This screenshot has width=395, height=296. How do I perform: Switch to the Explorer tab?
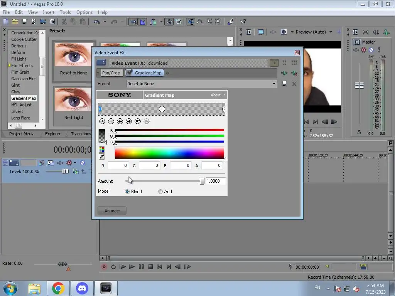(x=53, y=134)
